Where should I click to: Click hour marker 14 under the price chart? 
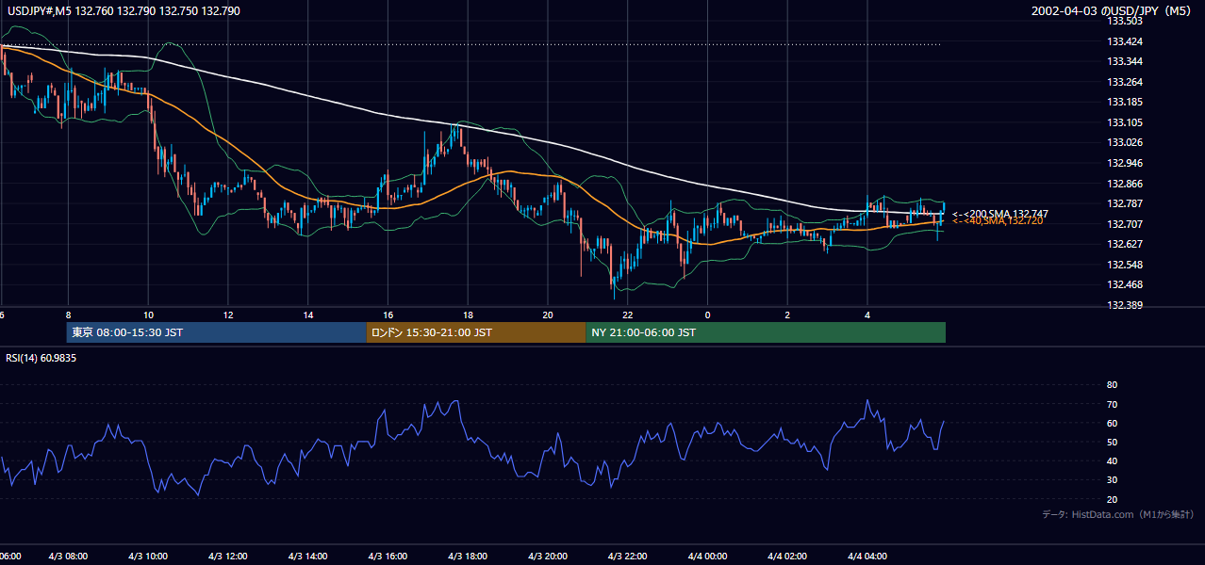tap(308, 315)
